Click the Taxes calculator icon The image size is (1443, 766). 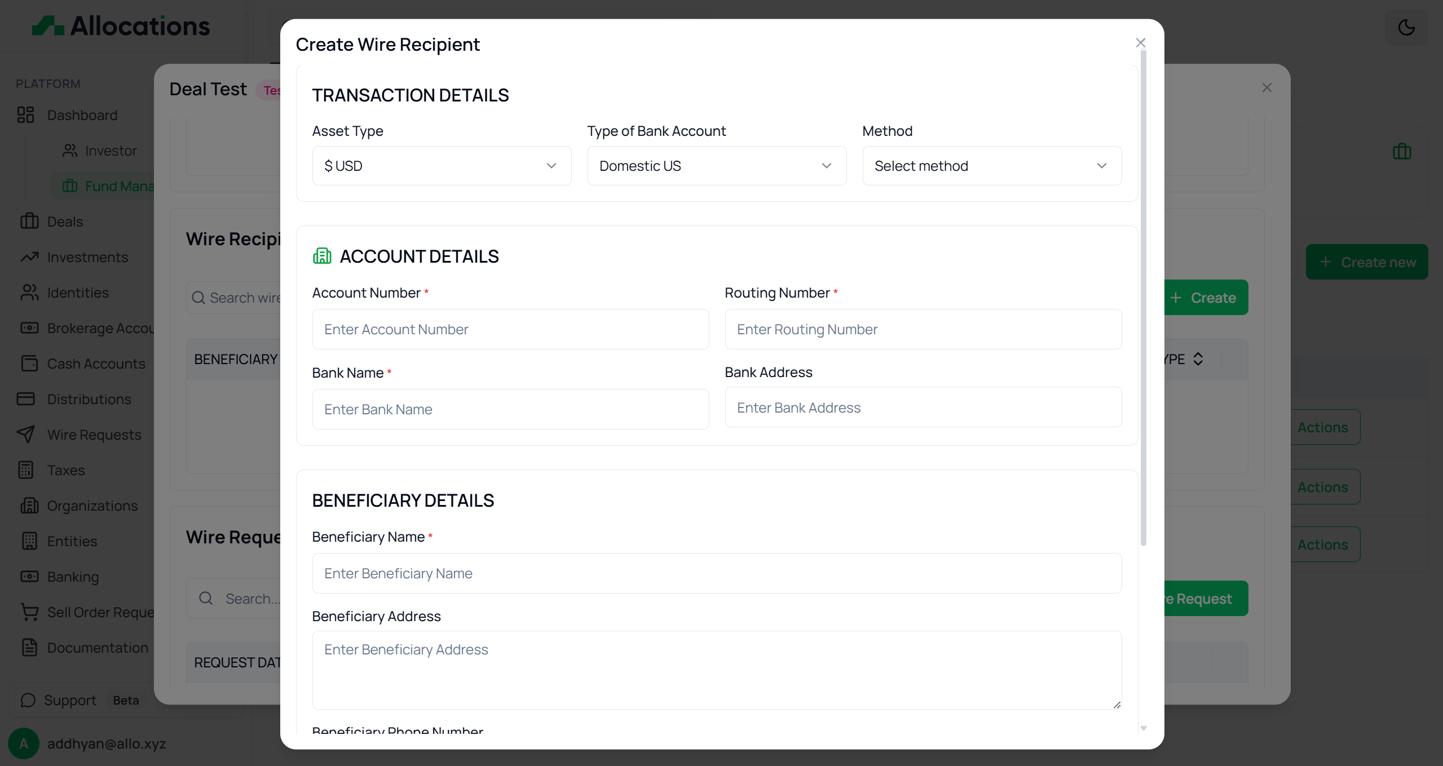coord(26,470)
